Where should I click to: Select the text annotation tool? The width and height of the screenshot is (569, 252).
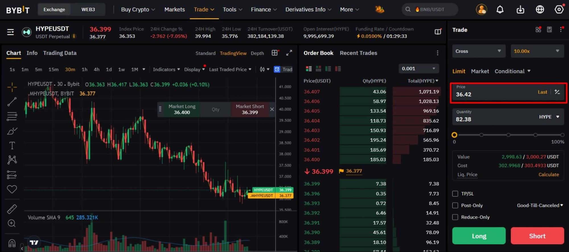12,146
